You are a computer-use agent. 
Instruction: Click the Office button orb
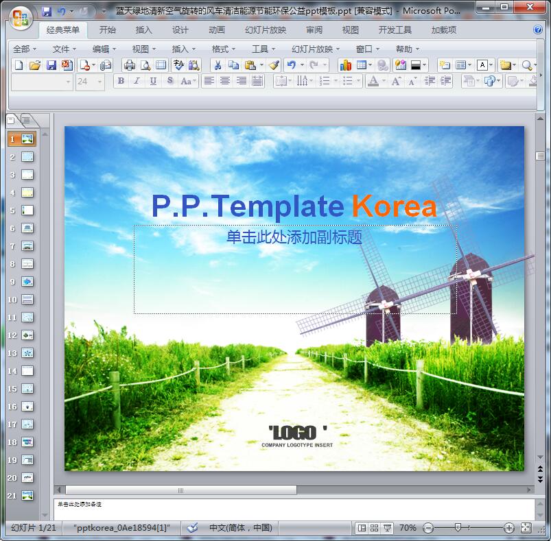click(21, 18)
